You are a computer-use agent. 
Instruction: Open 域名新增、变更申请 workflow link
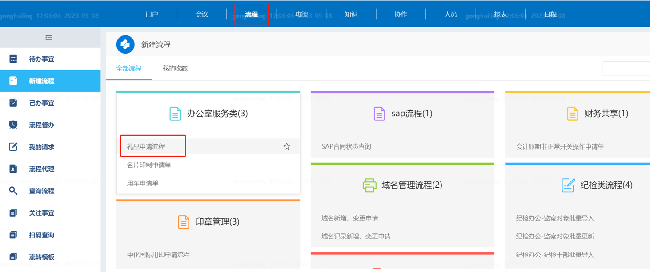350,218
